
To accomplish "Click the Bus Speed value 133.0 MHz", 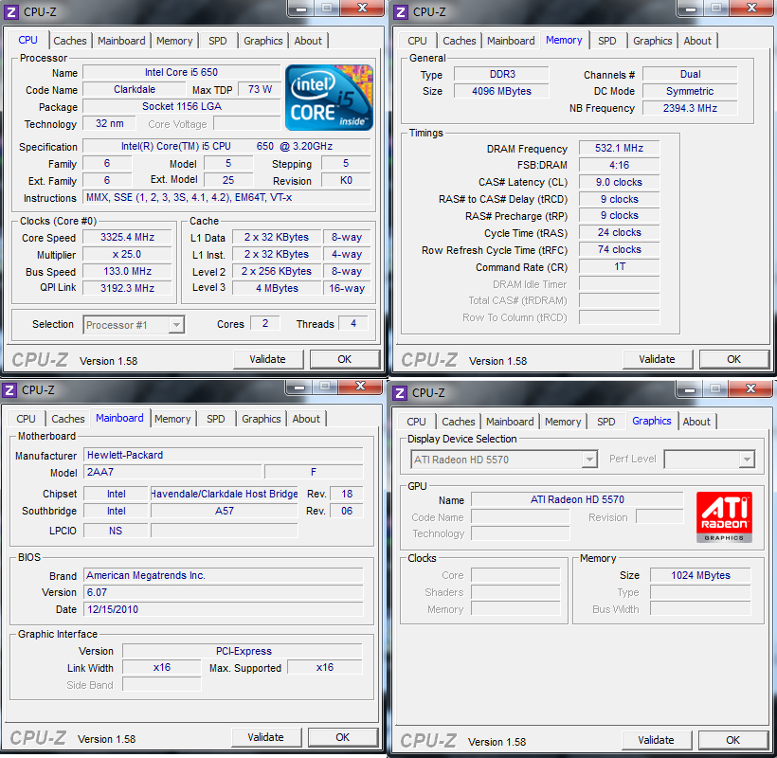I will pyautogui.click(x=127, y=272).
